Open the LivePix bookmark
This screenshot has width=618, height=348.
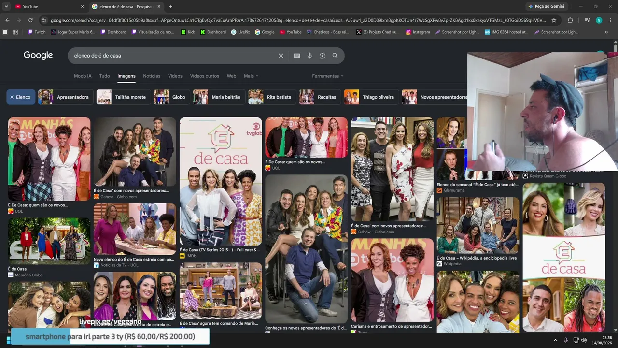pyautogui.click(x=240, y=32)
